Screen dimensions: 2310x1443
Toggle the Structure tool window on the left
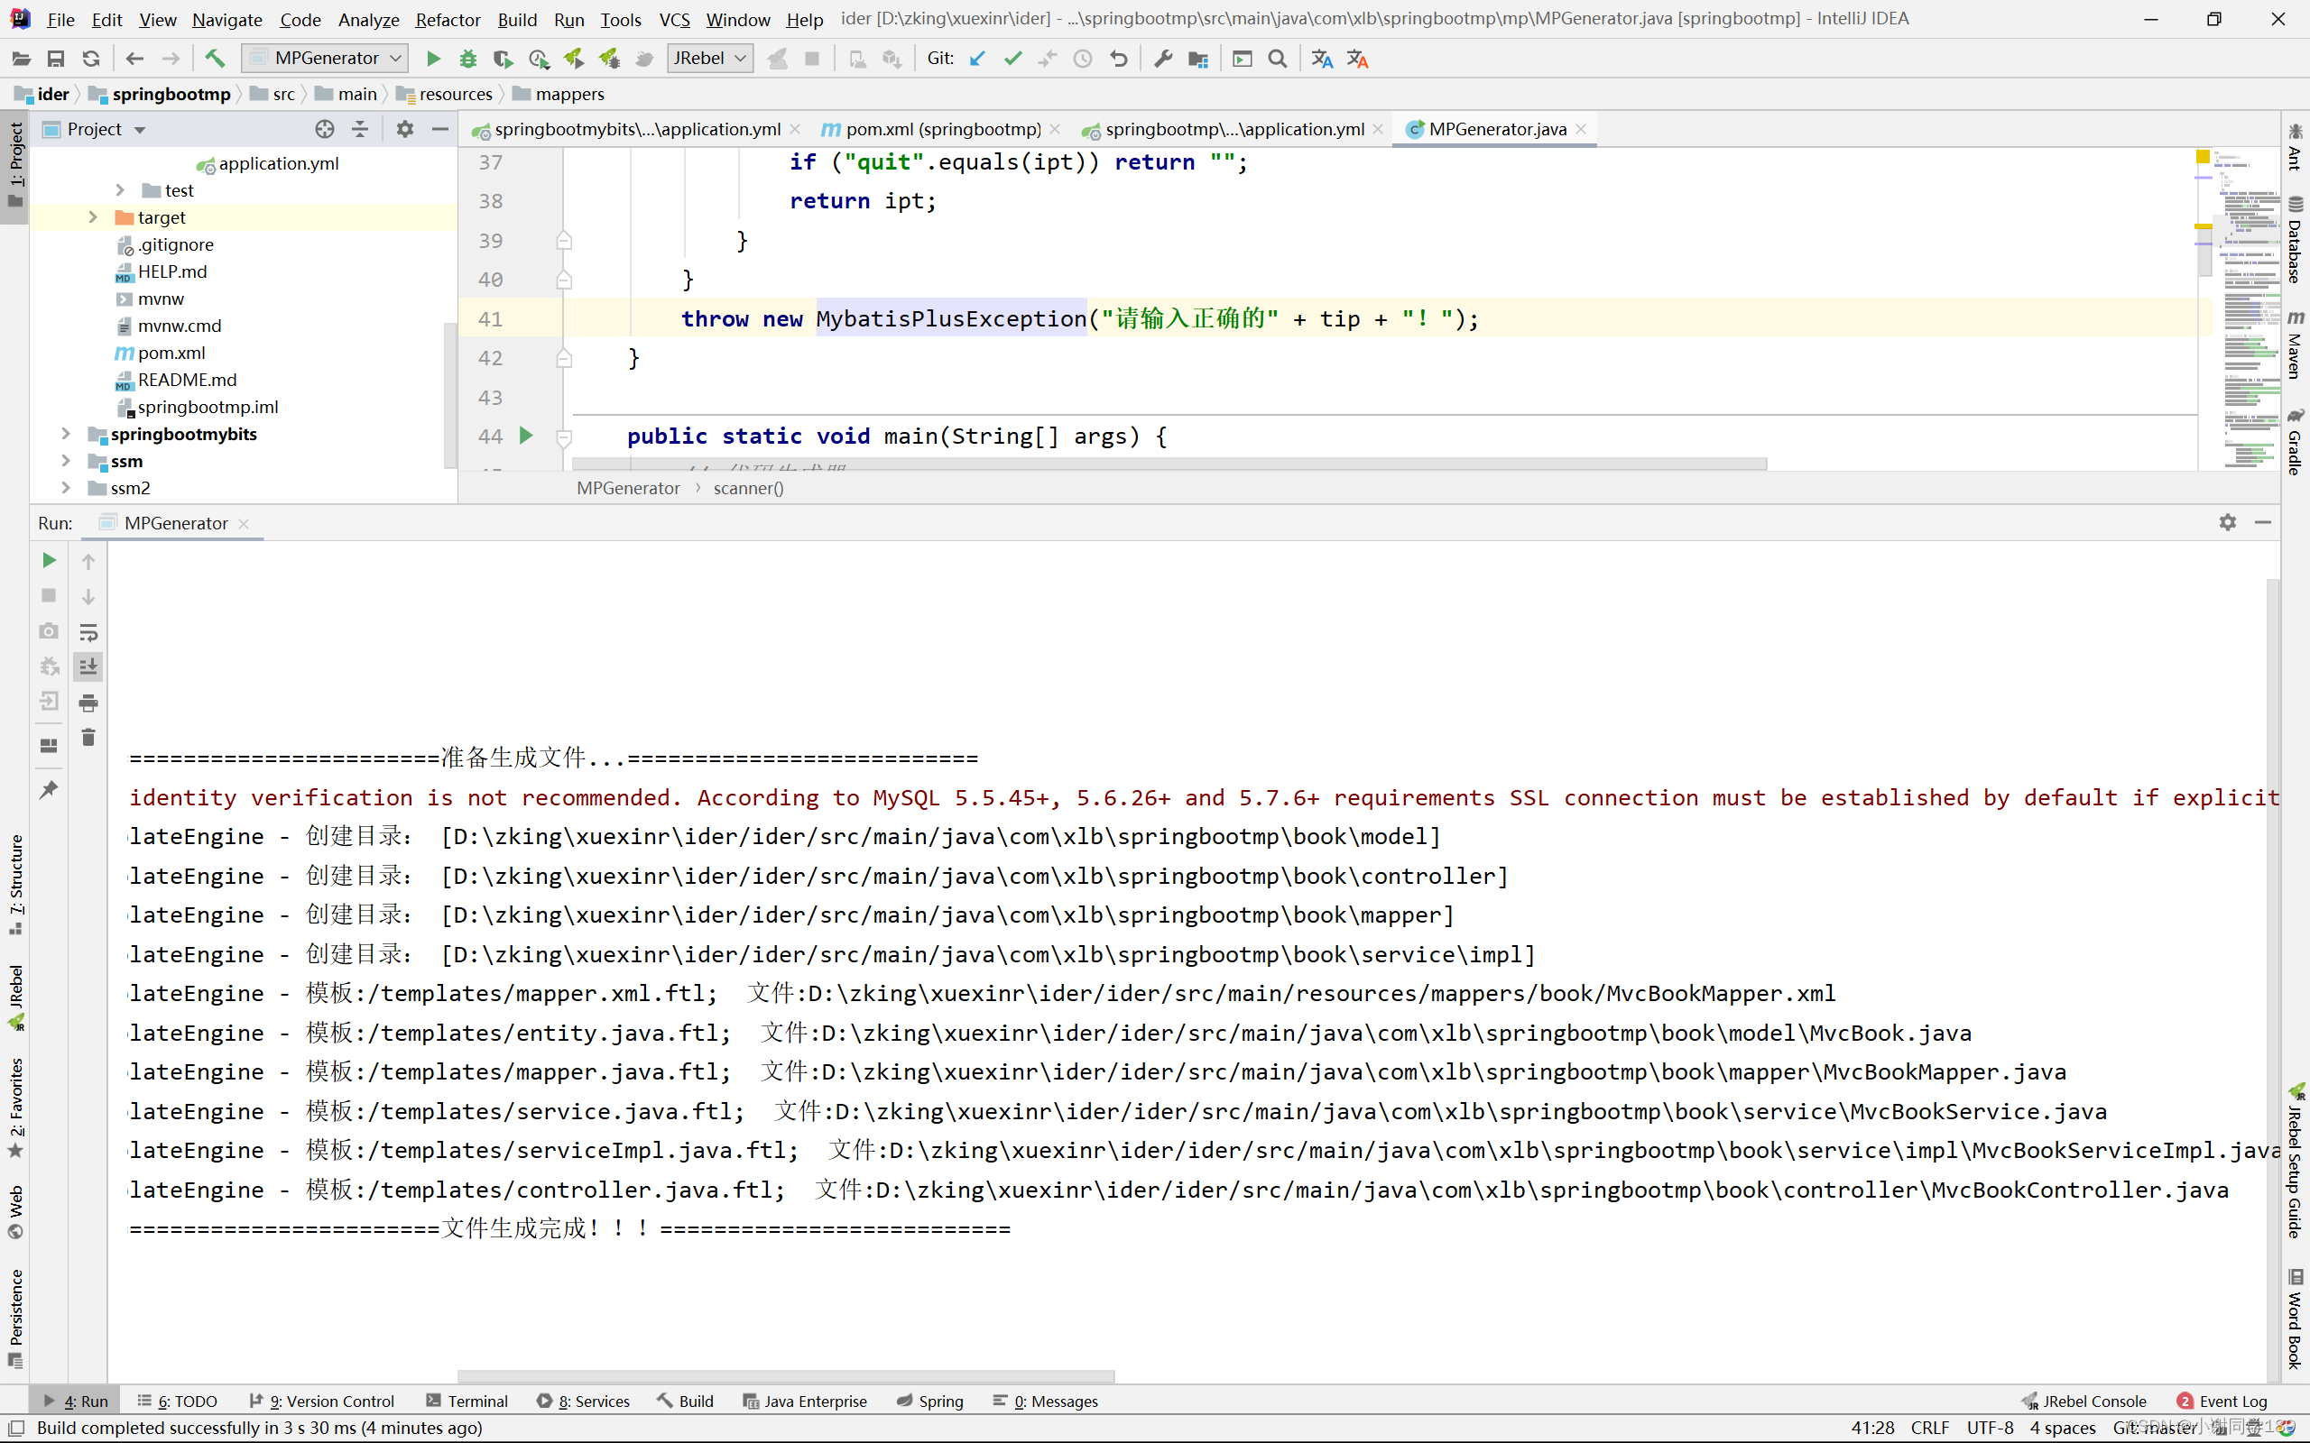[x=15, y=885]
